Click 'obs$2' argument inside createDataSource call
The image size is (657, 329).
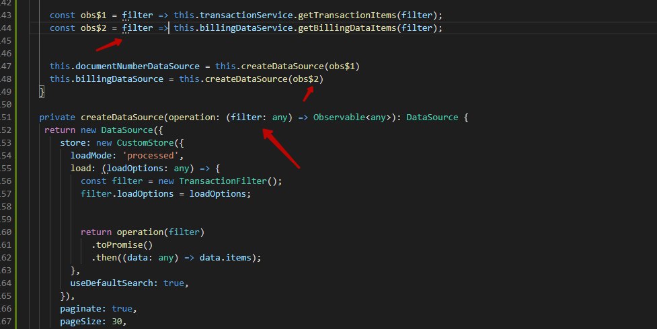click(306, 79)
